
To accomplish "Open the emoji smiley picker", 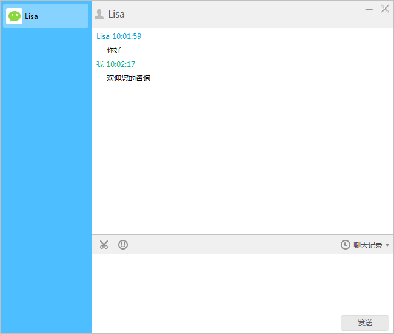I will coord(123,245).
